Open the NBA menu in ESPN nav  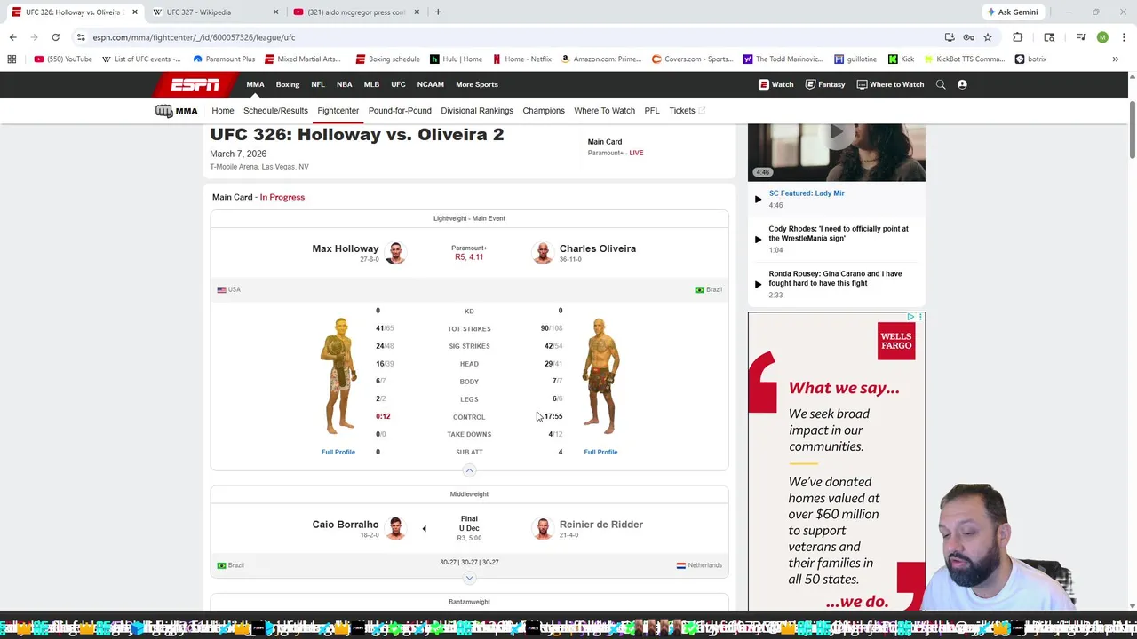(x=345, y=84)
